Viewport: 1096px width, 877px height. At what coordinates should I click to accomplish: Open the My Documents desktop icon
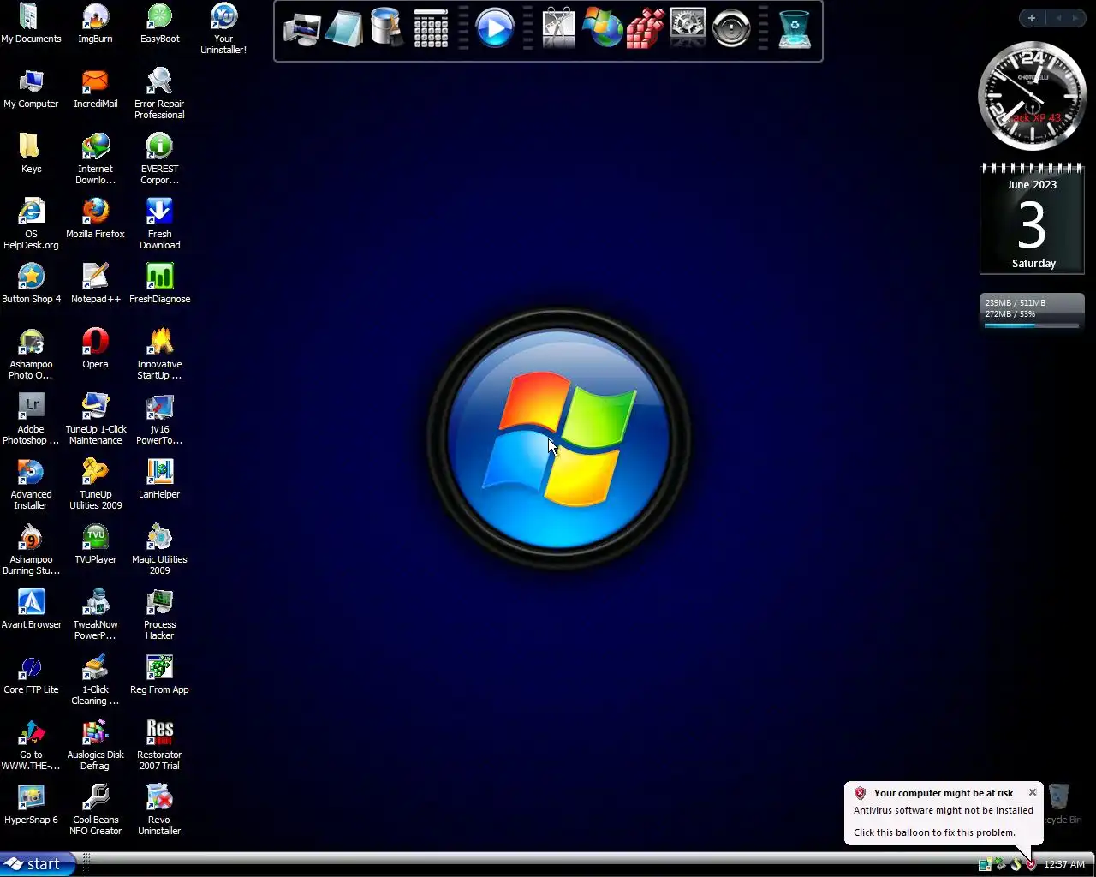[31, 24]
